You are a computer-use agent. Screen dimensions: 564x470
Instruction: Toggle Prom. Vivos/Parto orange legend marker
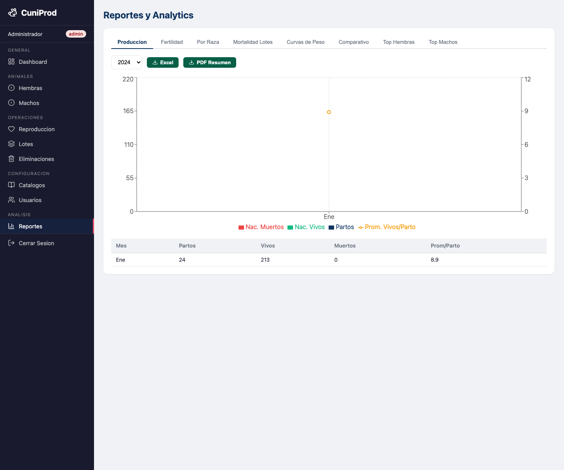[361, 227]
